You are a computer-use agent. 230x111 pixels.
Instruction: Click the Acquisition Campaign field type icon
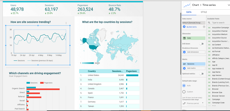point(209,28)
